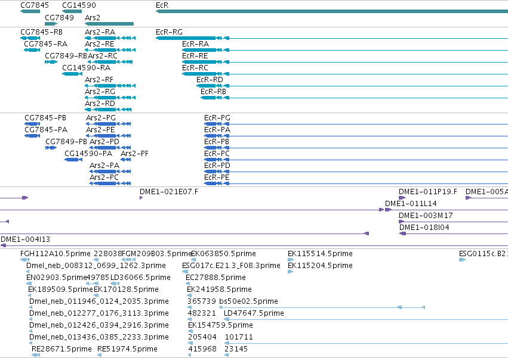Select EST EK063850.5prime
The height and width of the screenshot is (358, 508).
pyautogui.click(x=223, y=254)
